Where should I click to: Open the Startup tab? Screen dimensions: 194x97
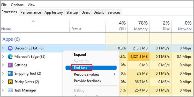(x=72, y=12)
